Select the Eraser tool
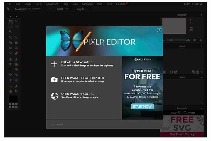211x141 pixels. (10, 43)
